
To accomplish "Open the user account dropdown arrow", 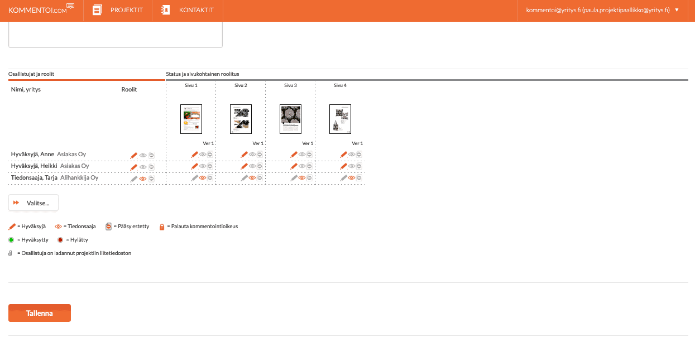I will tap(677, 10).
